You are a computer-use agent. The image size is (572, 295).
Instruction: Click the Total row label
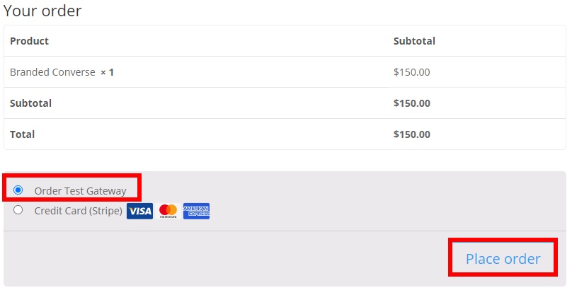tap(22, 134)
